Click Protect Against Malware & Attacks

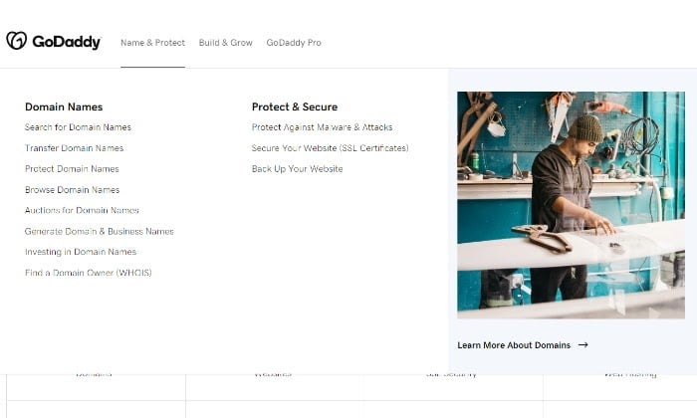[322, 127]
